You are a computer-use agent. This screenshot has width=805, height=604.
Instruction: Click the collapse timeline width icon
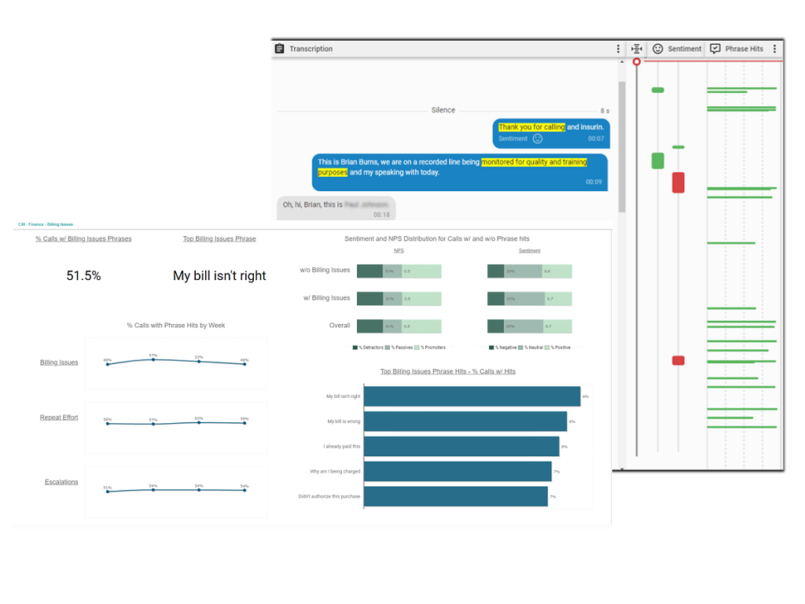coord(637,49)
